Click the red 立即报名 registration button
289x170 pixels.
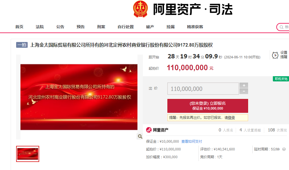point(208,106)
